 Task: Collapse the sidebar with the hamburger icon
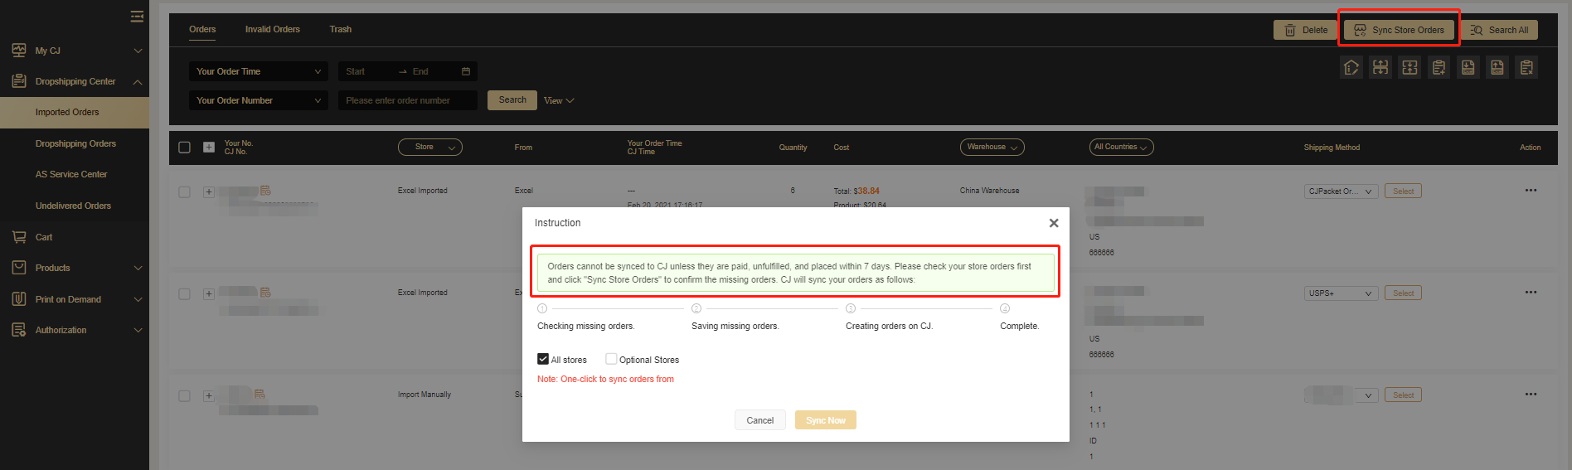[x=137, y=17]
